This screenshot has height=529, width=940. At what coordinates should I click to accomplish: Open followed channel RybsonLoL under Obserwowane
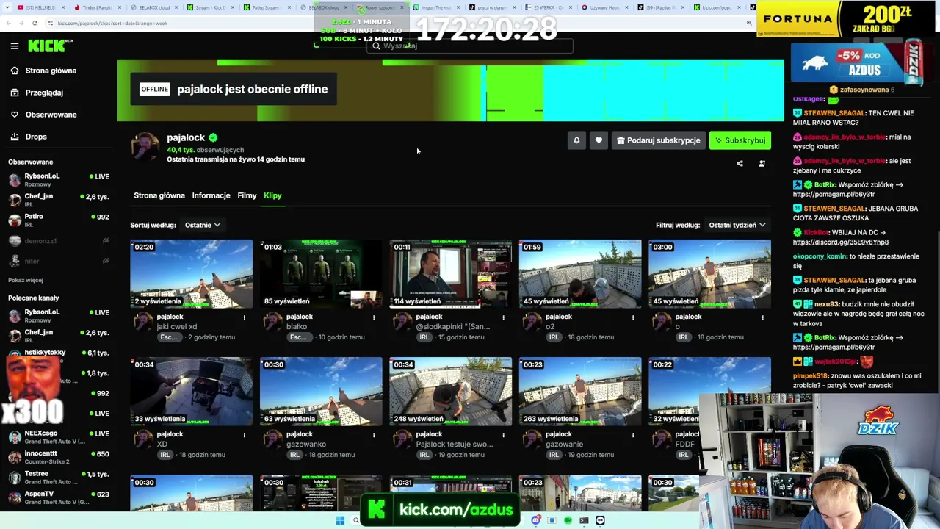coord(59,179)
